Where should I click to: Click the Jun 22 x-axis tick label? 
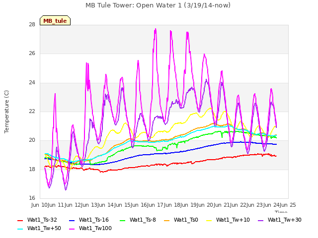238,205
